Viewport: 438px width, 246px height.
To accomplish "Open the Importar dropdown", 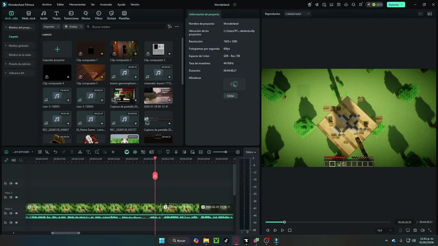I will [x=51, y=26].
